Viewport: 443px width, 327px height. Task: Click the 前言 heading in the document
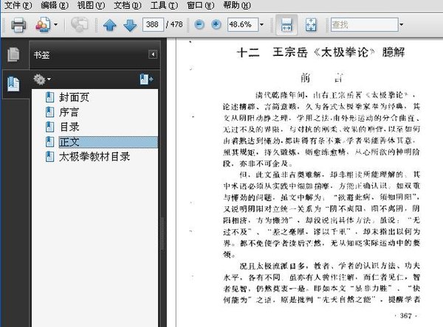pos(321,77)
